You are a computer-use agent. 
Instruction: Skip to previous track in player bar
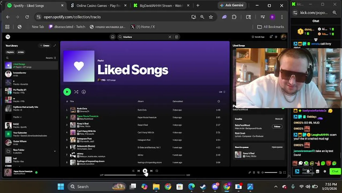[139, 171]
